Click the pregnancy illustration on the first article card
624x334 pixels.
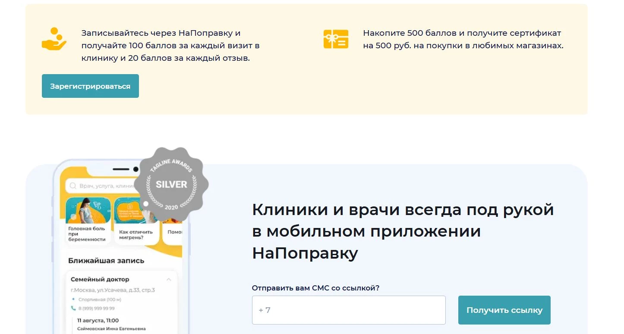click(85, 210)
